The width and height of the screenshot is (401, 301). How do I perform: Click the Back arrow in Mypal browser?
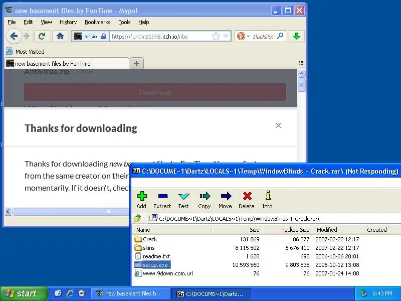(14, 36)
